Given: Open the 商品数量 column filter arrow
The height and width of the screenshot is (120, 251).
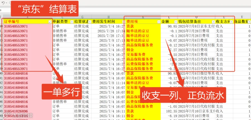Looking at the screenshot, I should click(249, 22).
